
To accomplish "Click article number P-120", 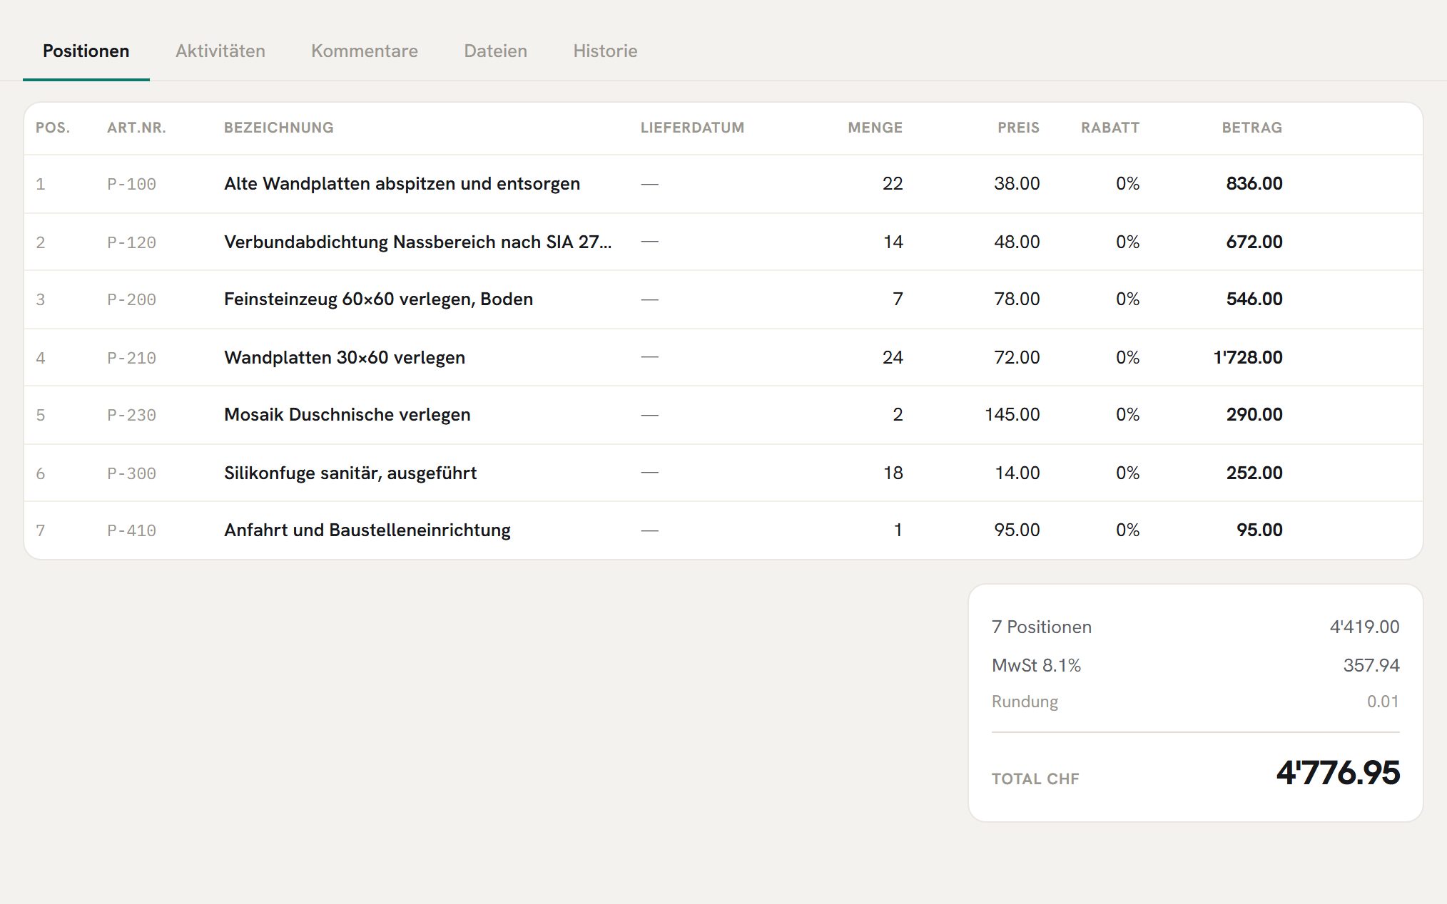I will point(131,243).
